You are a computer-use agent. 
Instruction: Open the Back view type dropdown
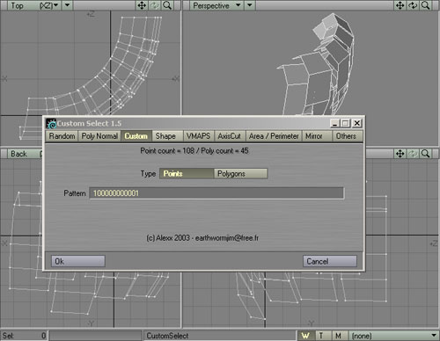point(26,154)
